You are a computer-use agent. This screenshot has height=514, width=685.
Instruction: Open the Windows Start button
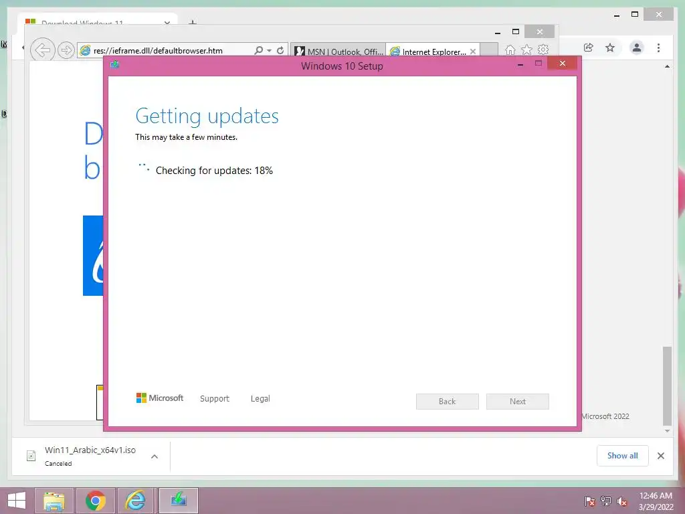point(16,501)
